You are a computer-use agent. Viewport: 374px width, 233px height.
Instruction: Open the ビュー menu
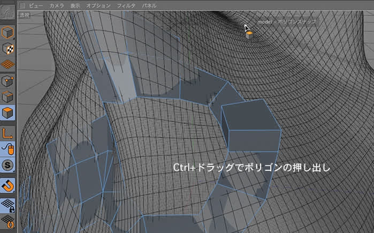point(36,5)
